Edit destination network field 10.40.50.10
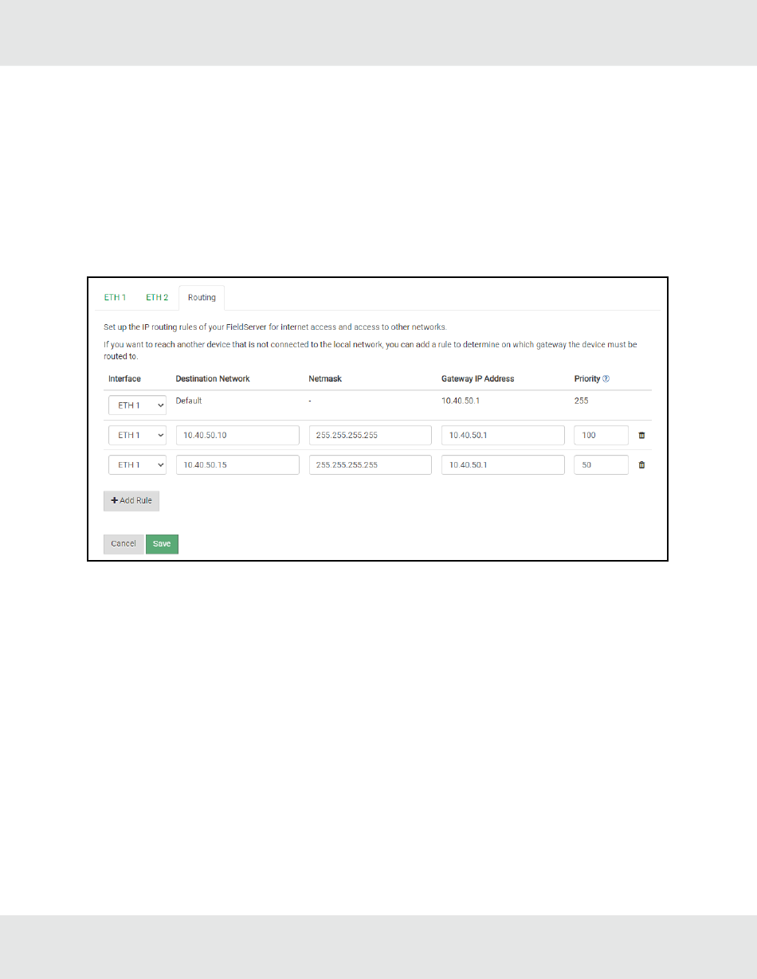This screenshot has width=757, height=979. tap(237, 436)
